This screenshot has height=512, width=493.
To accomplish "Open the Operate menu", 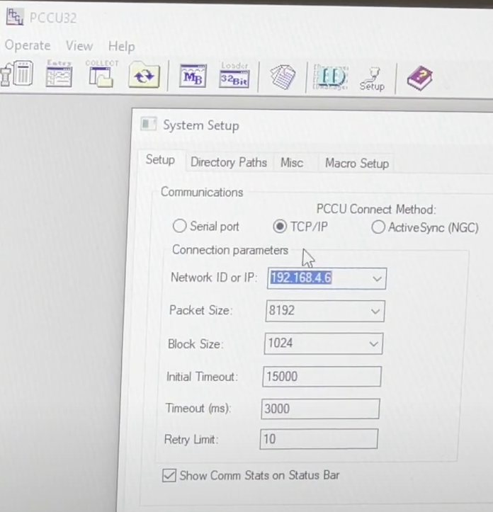I will (x=28, y=45).
